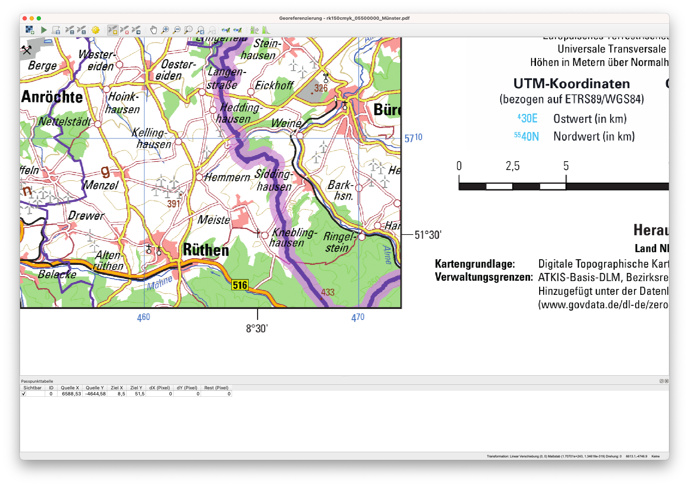
Task: Click the 8°30' longitude tick label
Action: 257,328
